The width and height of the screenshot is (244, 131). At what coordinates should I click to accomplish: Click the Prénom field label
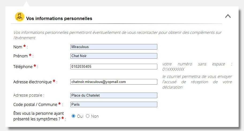pos(20,56)
